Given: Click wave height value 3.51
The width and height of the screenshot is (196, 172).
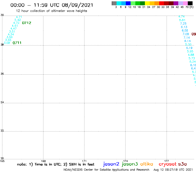Looking at the screenshot, I should tap(12, 31).
